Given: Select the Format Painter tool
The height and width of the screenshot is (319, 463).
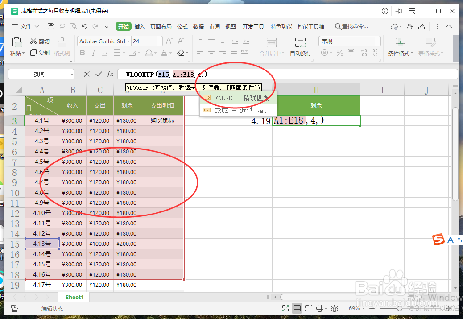Looking at the screenshot, I should pyautogui.click(x=62, y=46).
